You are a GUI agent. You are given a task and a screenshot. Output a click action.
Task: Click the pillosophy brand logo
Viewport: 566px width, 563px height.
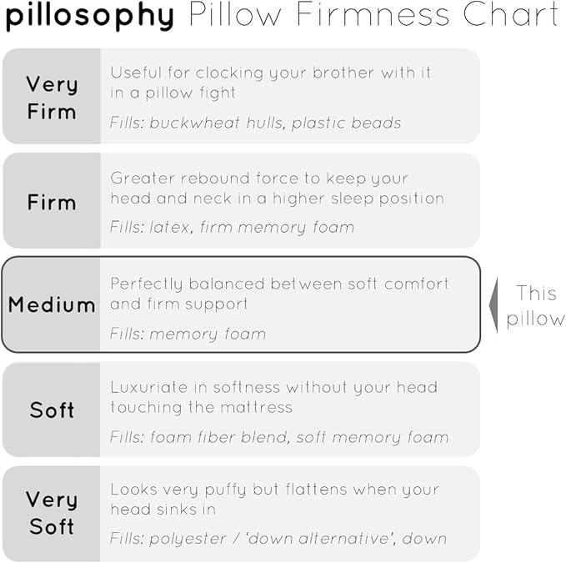pos(90,16)
